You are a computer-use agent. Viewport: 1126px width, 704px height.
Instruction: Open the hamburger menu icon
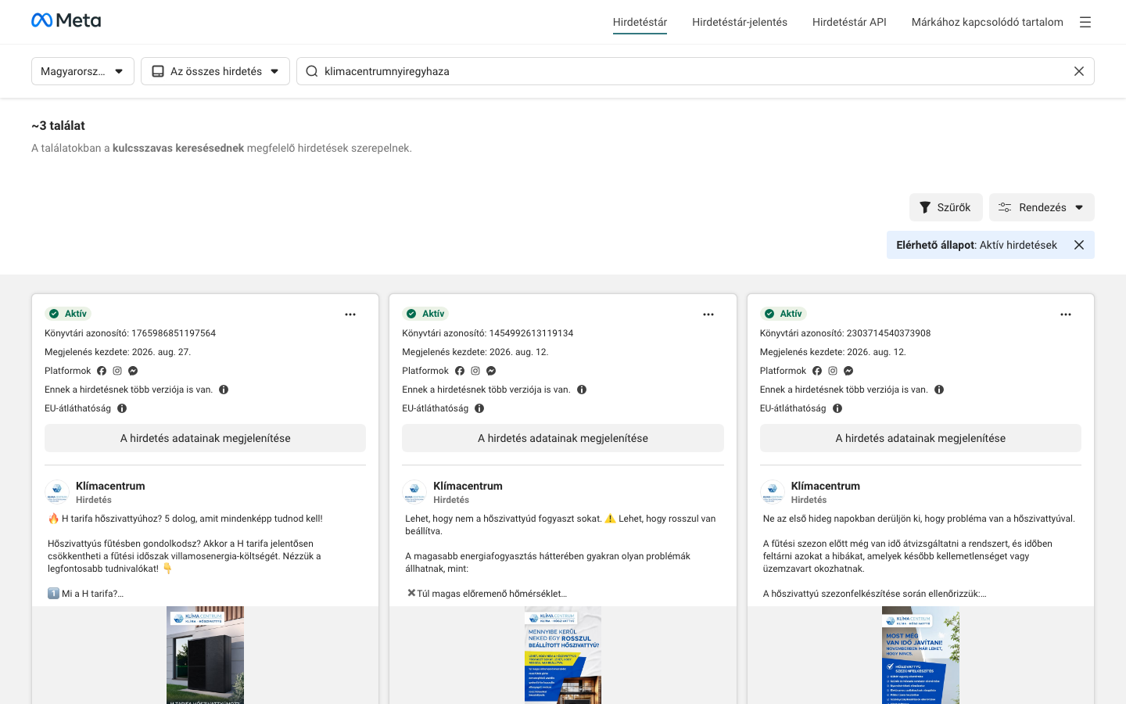pos(1085,22)
